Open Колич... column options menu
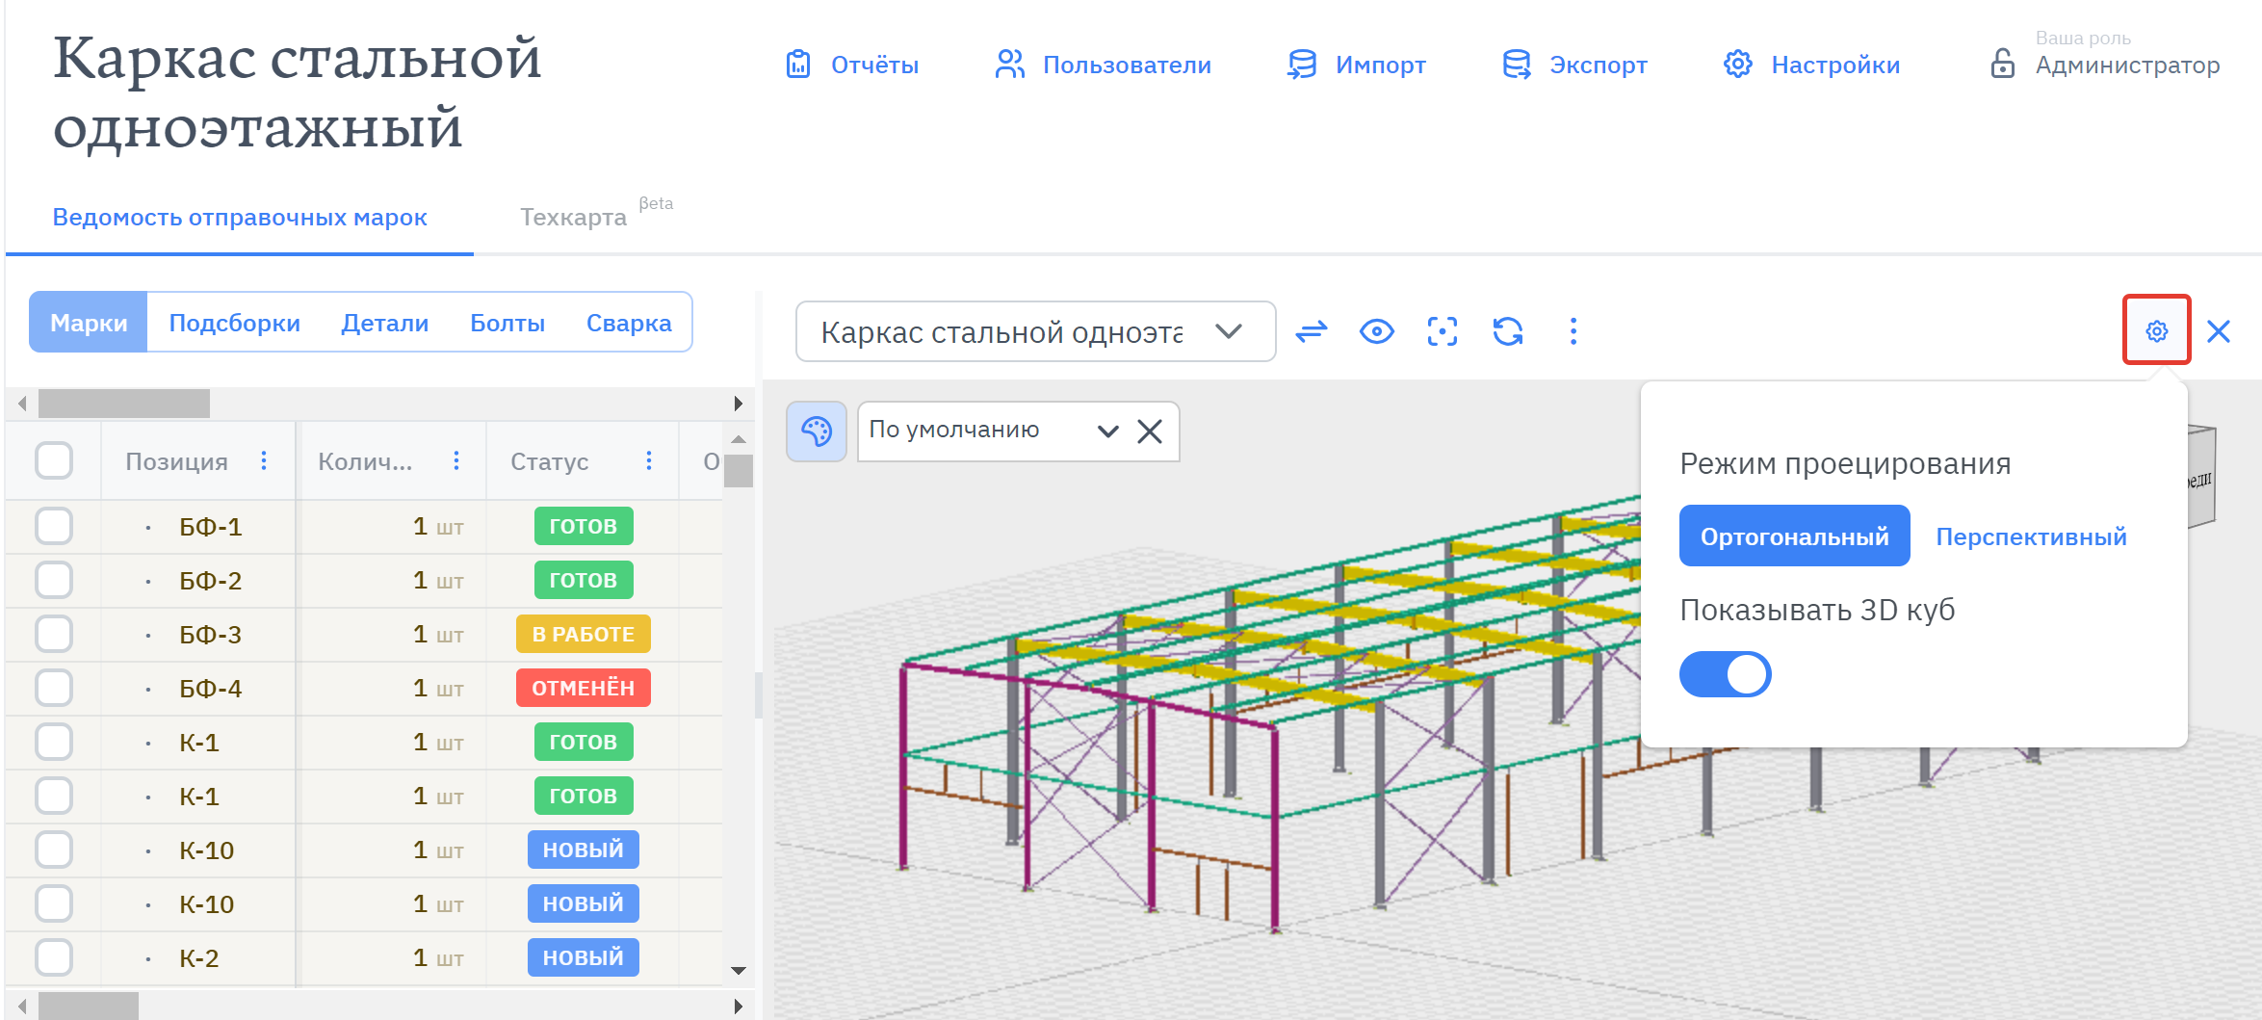 (x=456, y=461)
